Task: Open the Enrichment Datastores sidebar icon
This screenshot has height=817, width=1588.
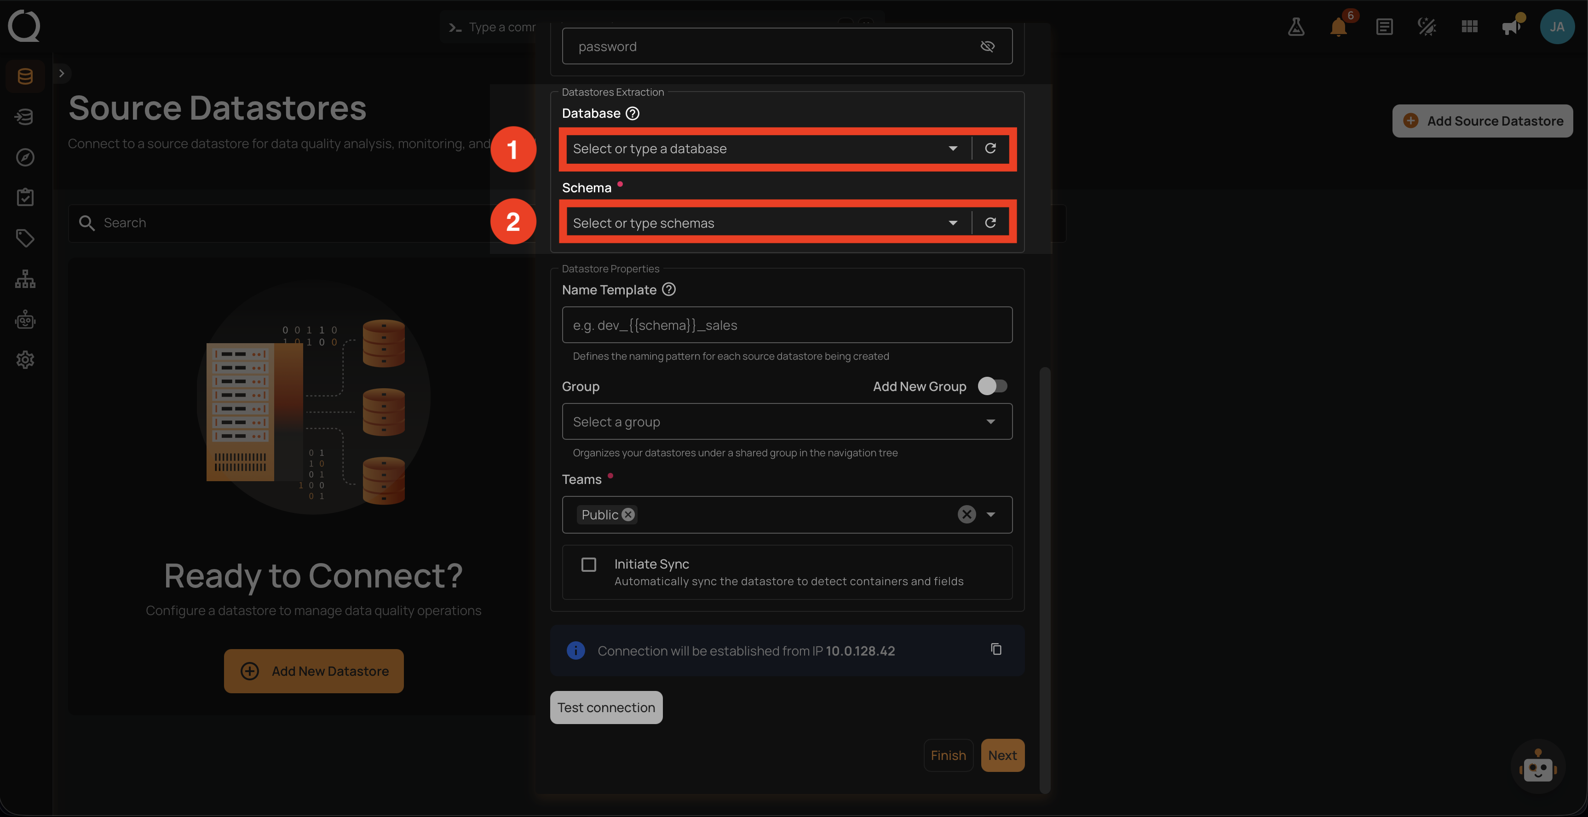Action: 25,116
